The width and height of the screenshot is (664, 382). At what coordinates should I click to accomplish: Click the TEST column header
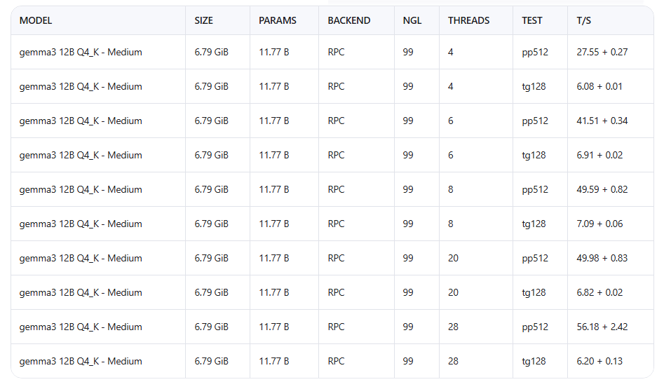point(532,20)
